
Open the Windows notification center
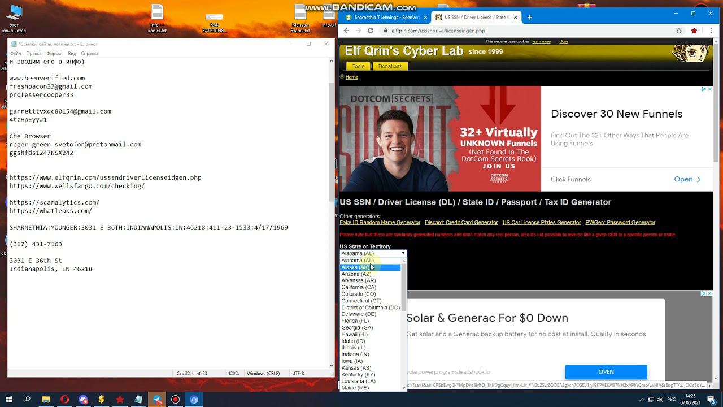point(712,400)
